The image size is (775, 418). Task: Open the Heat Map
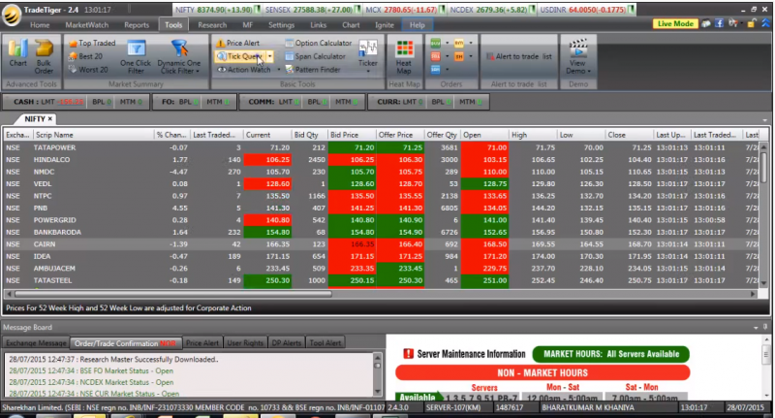[x=404, y=56]
